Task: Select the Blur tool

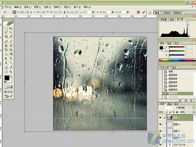Action: click(x=6, y=54)
